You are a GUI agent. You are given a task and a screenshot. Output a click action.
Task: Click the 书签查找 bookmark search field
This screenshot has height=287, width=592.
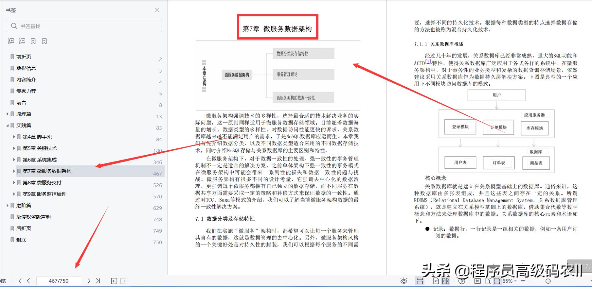(84, 26)
